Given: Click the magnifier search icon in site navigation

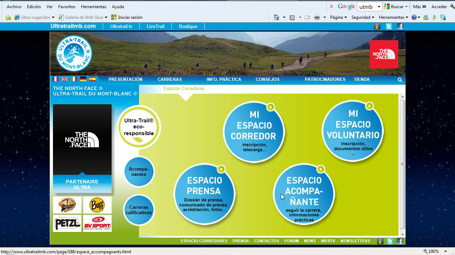Looking at the screenshot, I should coord(400,80).
